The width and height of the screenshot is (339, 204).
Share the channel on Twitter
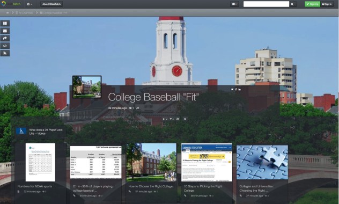(232, 89)
